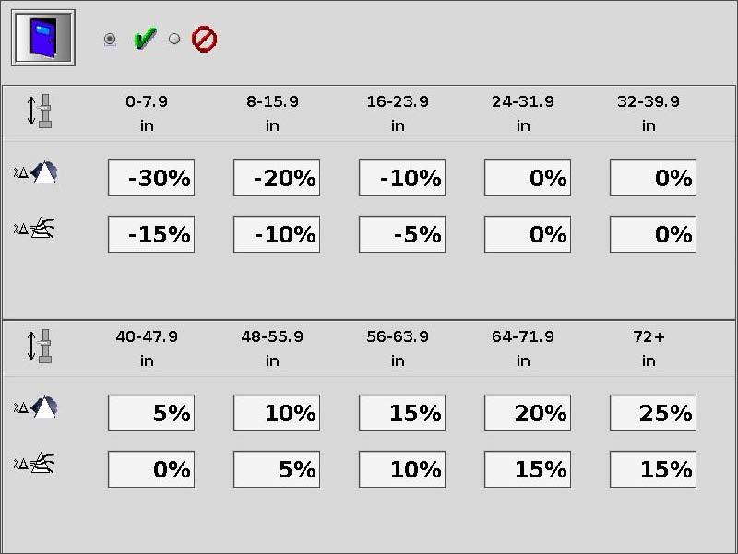Click the top dry fertilizer pile percent icon

[x=36, y=172]
